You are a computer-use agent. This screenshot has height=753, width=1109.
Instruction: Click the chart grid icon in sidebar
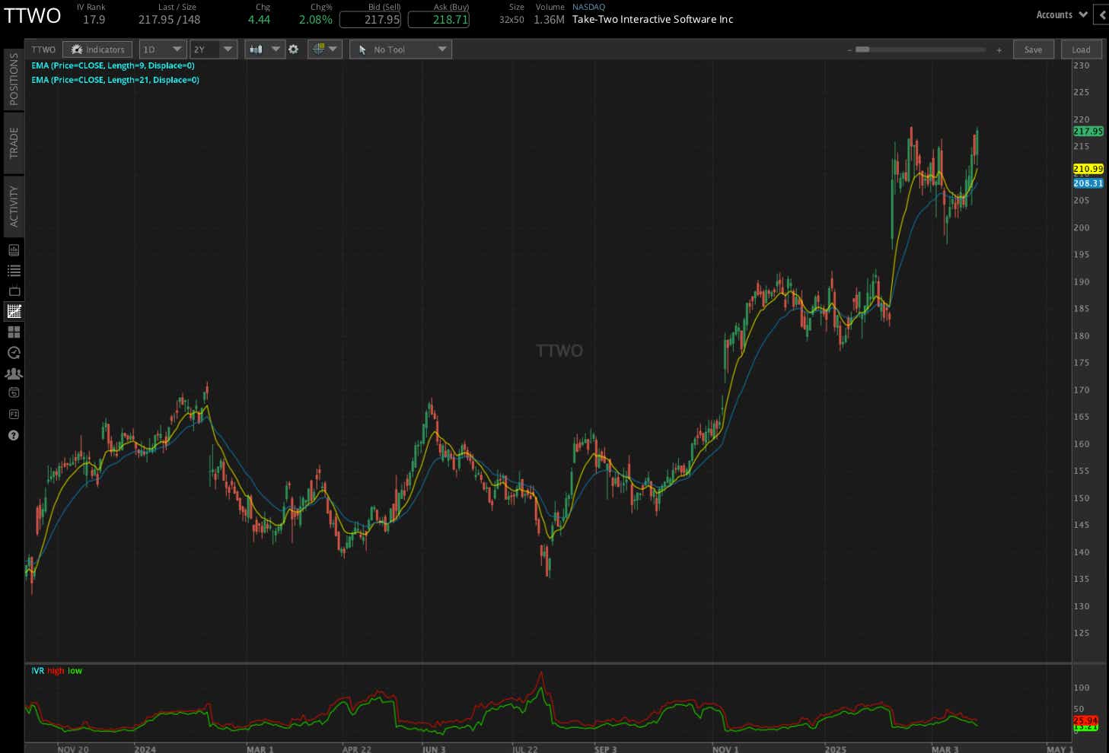[14, 311]
